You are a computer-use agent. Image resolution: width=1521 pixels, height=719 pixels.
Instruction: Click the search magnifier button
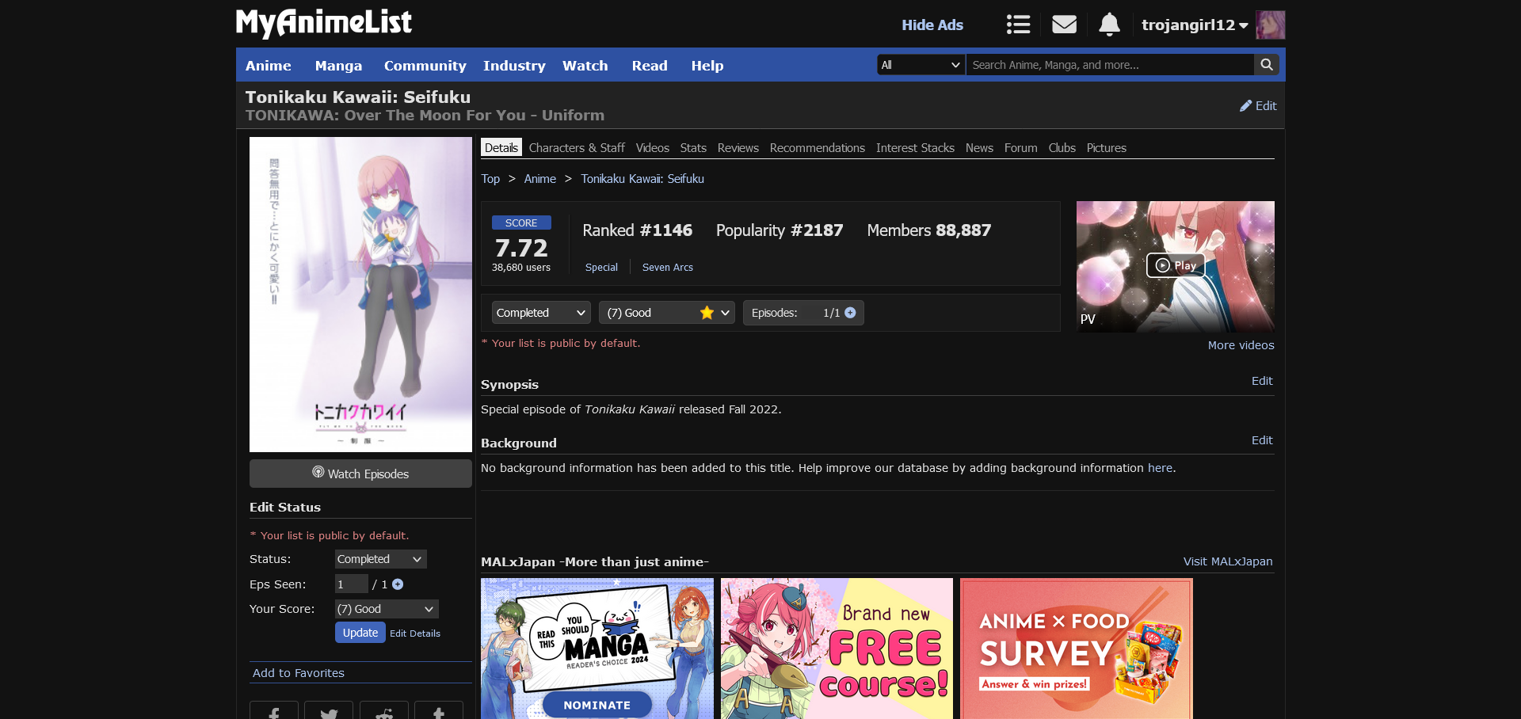[x=1267, y=65]
